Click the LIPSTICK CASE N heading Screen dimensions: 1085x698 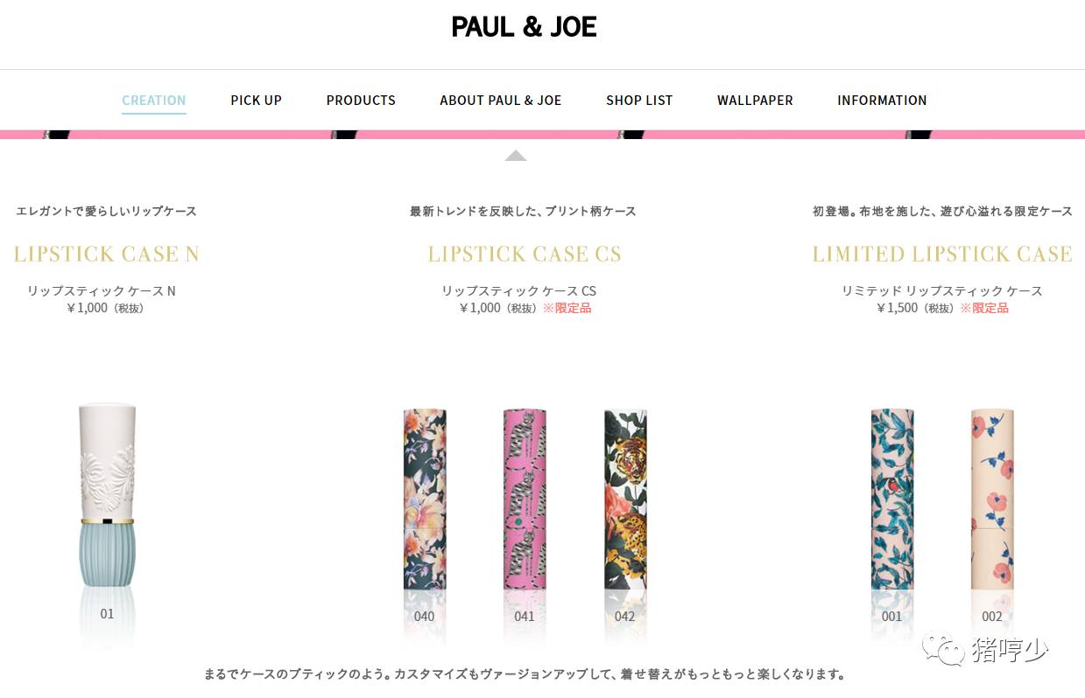pyautogui.click(x=107, y=254)
